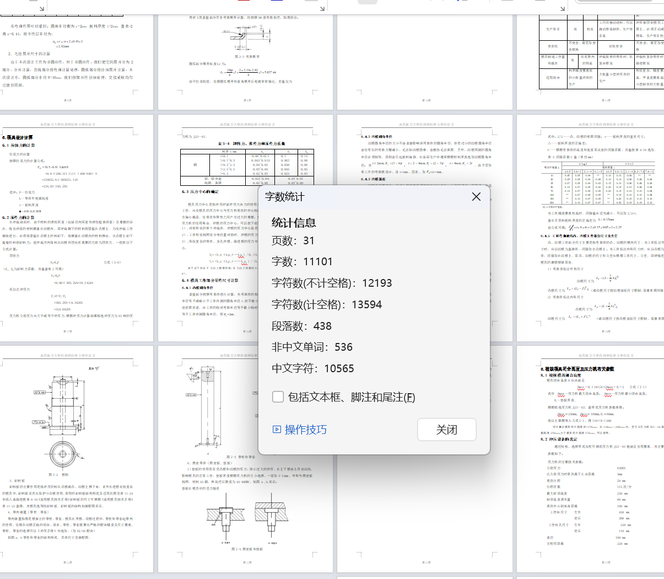Click the 统计信息 heading
The height and width of the screenshot is (579, 664).
(x=294, y=223)
